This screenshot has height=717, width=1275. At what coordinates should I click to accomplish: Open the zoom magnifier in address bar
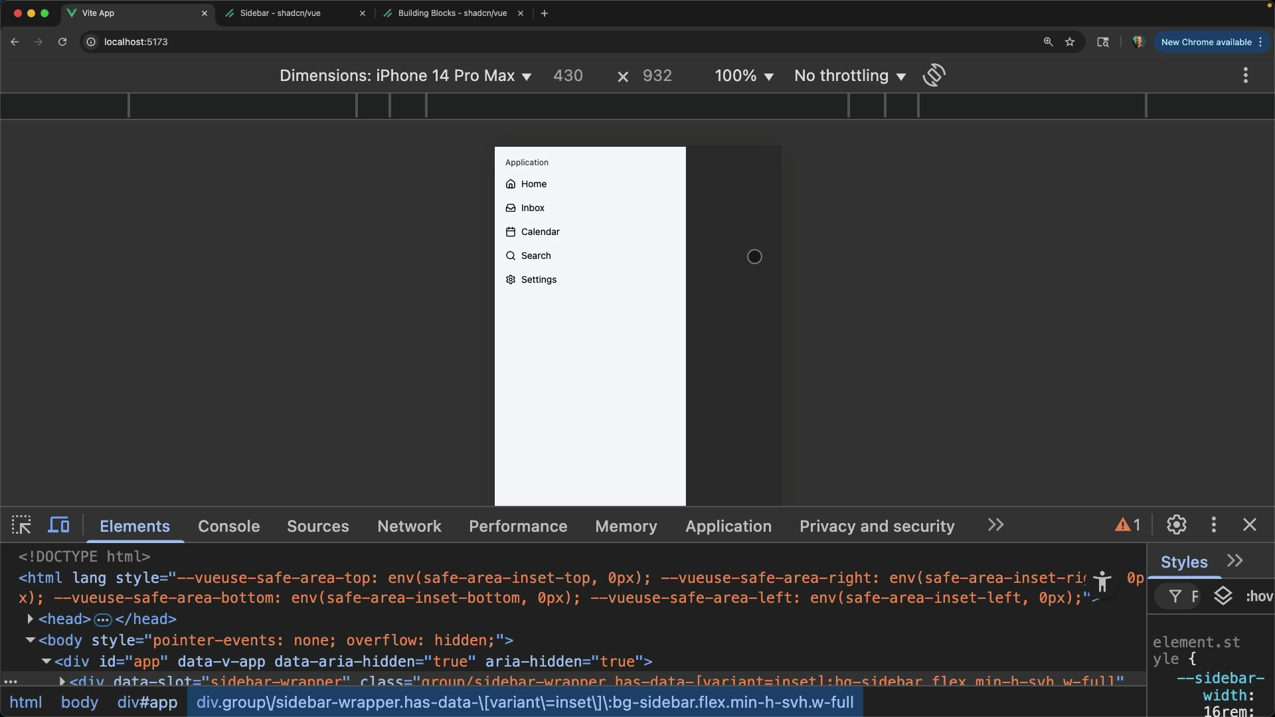coord(1048,42)
